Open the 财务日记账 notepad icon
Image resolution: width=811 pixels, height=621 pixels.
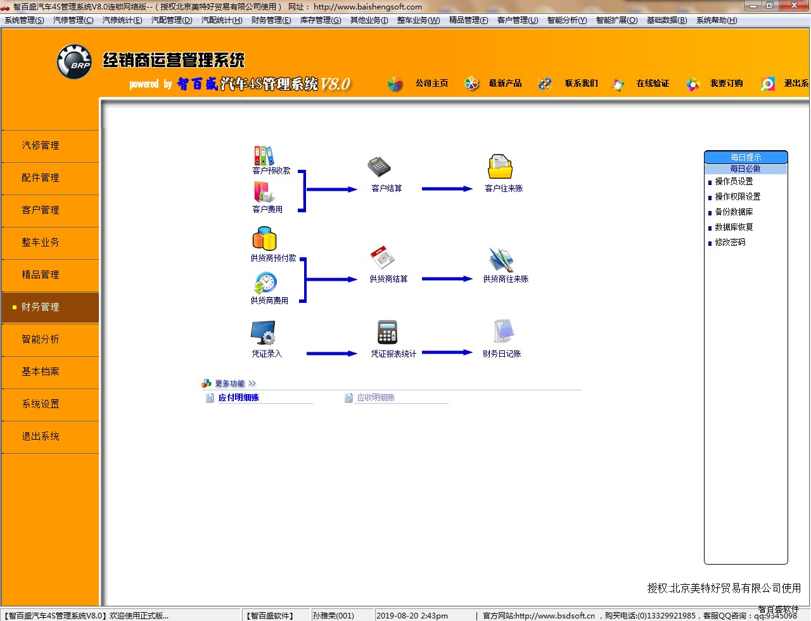[x=503, y=331]
